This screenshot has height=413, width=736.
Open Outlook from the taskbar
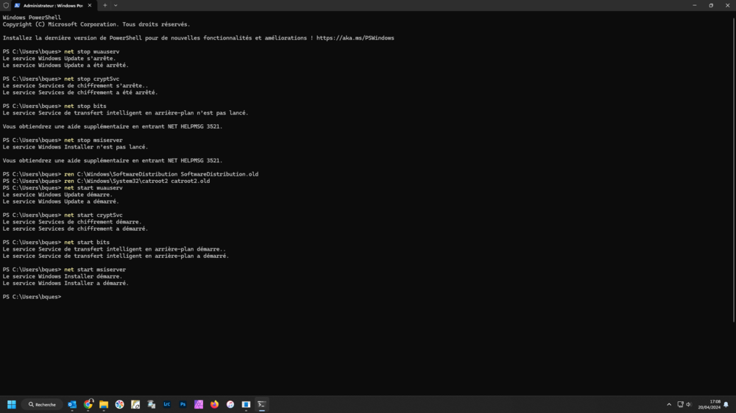pyautogui.click(x=72, y=404)
